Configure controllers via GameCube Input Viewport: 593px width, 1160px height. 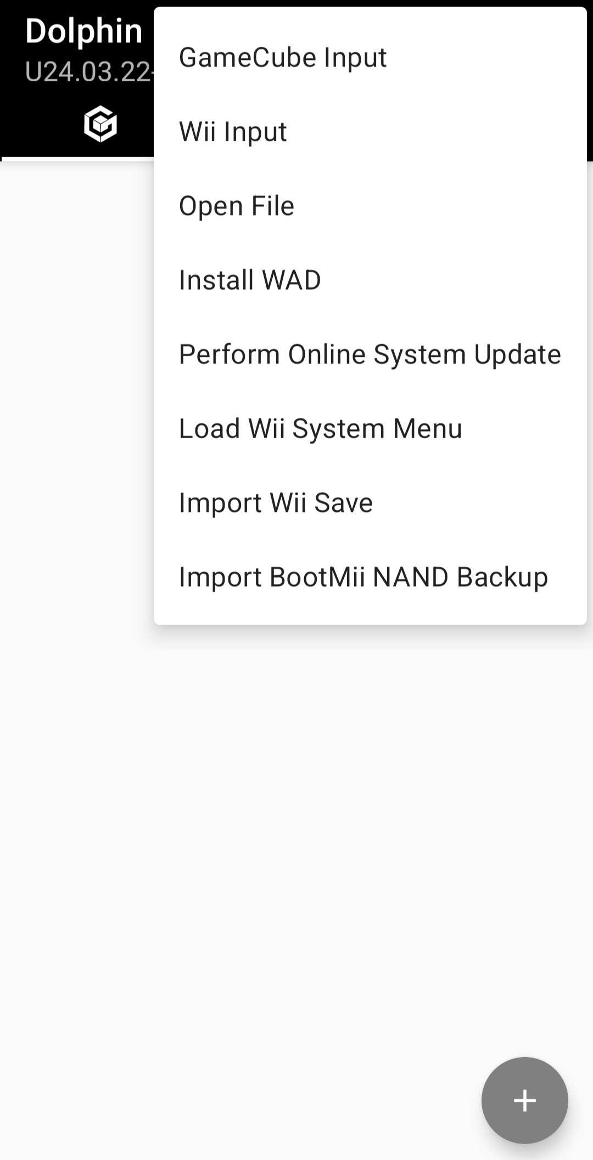click(283, 57)
